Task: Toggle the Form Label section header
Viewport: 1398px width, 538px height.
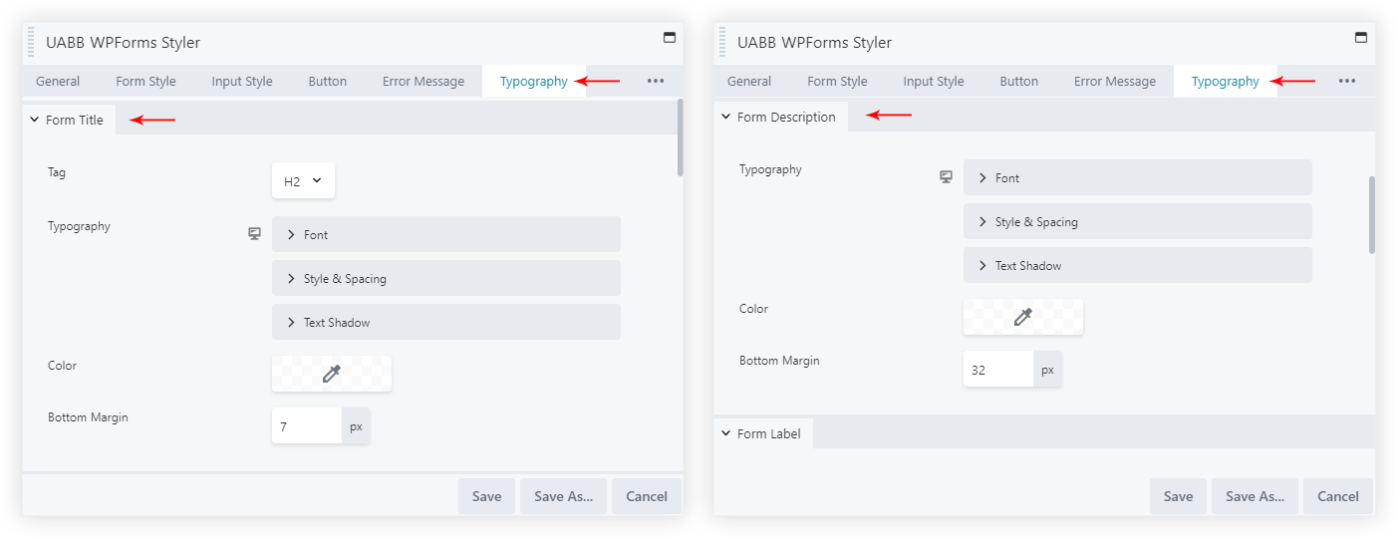Action: click(763, 433)
